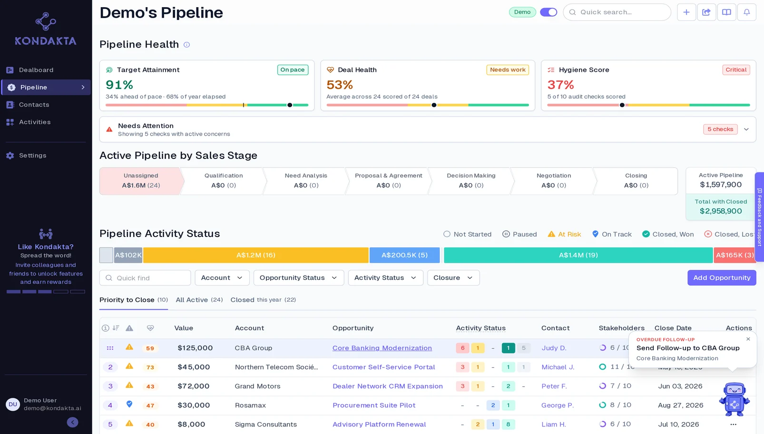Toggle the On Track status filter
The image size is (764, 434).
pos(612,234)
